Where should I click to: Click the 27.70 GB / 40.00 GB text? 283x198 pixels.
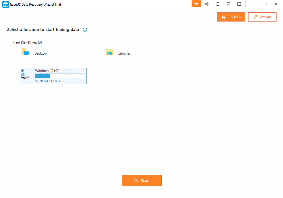(x=49, y=81)
